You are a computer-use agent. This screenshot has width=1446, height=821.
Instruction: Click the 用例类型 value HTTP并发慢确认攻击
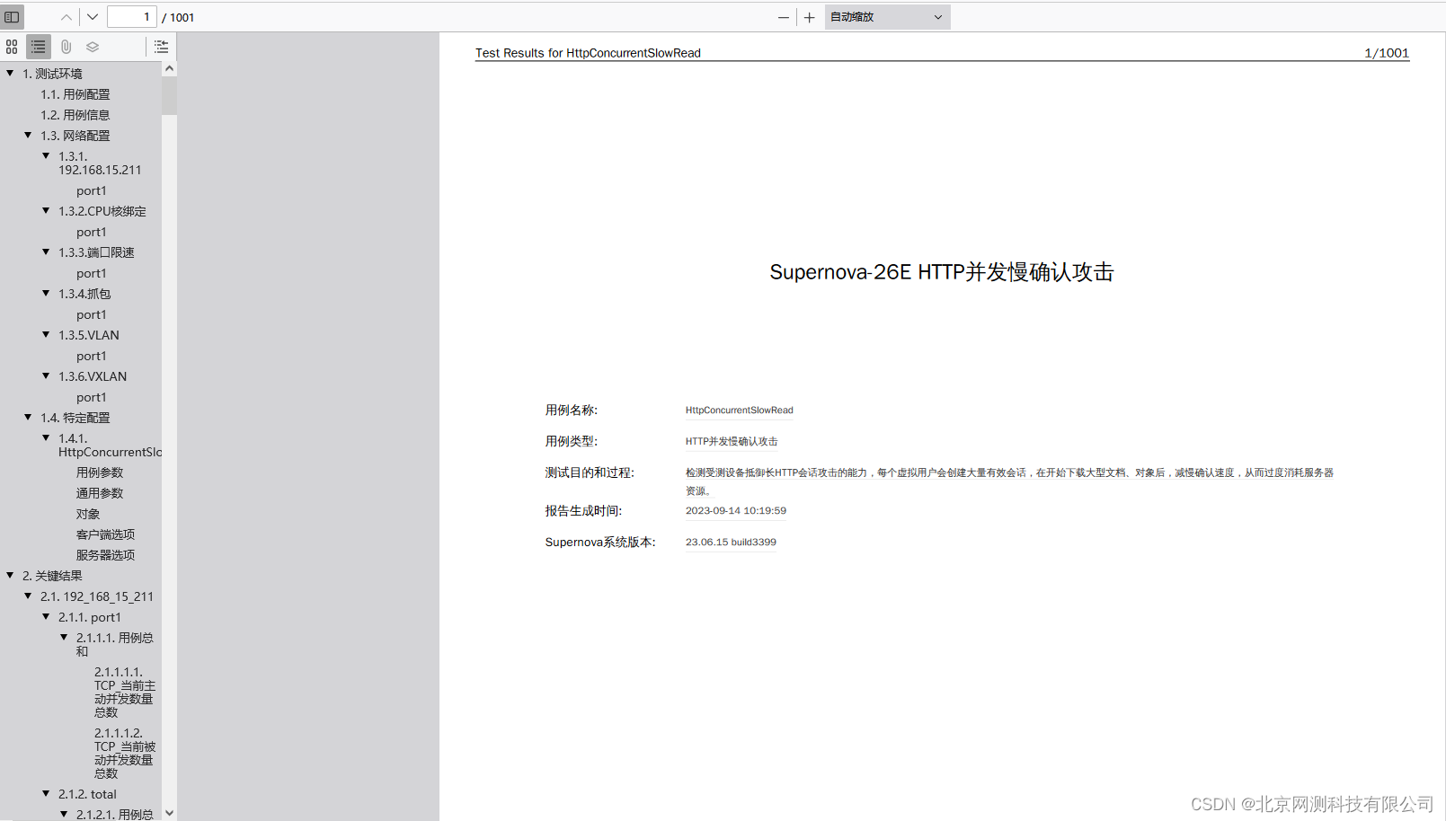point(732,442)
